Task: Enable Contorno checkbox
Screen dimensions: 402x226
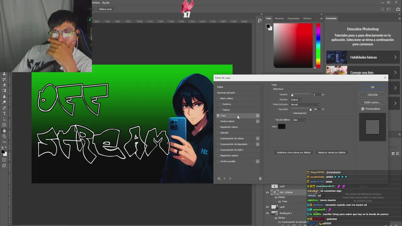Action: [x=220, y=104]
